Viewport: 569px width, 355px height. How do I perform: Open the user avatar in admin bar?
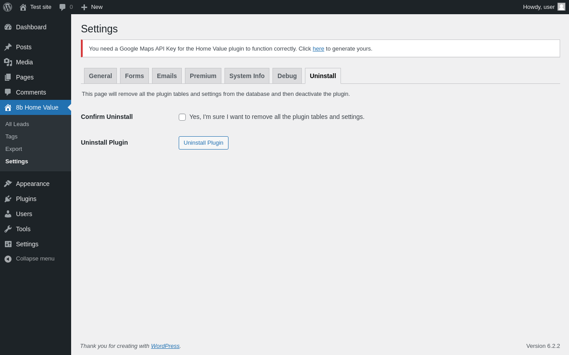[x=561, y=7]
